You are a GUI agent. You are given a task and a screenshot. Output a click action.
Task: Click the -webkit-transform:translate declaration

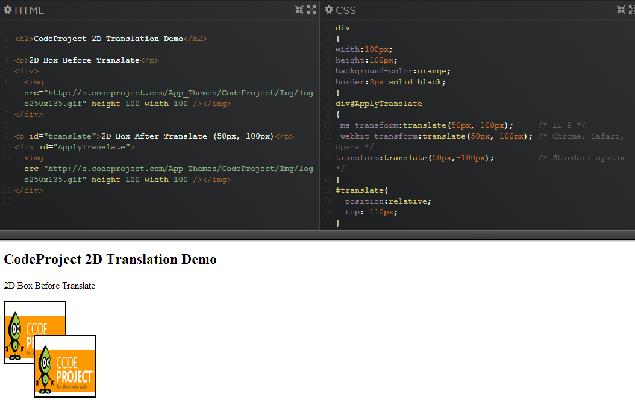(434, 136)
